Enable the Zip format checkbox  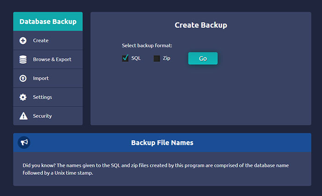(x=157, y=58)
